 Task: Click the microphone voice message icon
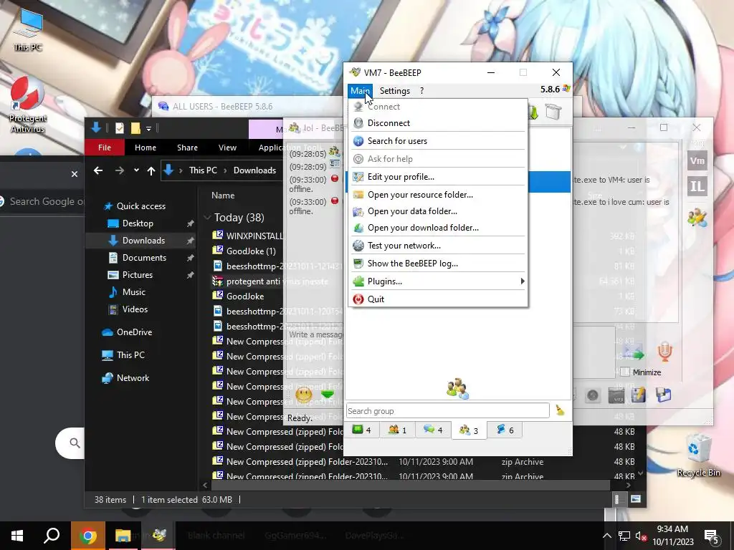click(664, 352)
